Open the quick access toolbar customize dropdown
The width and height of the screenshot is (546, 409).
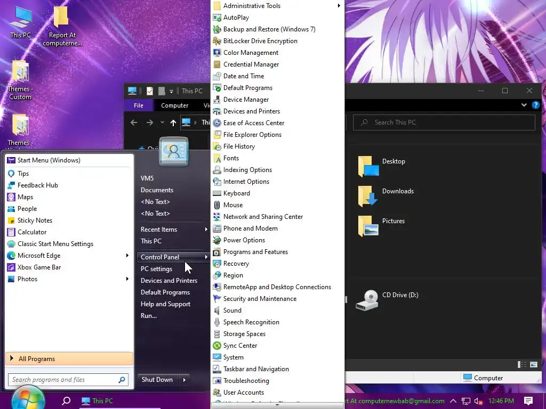tap(171, 91)
